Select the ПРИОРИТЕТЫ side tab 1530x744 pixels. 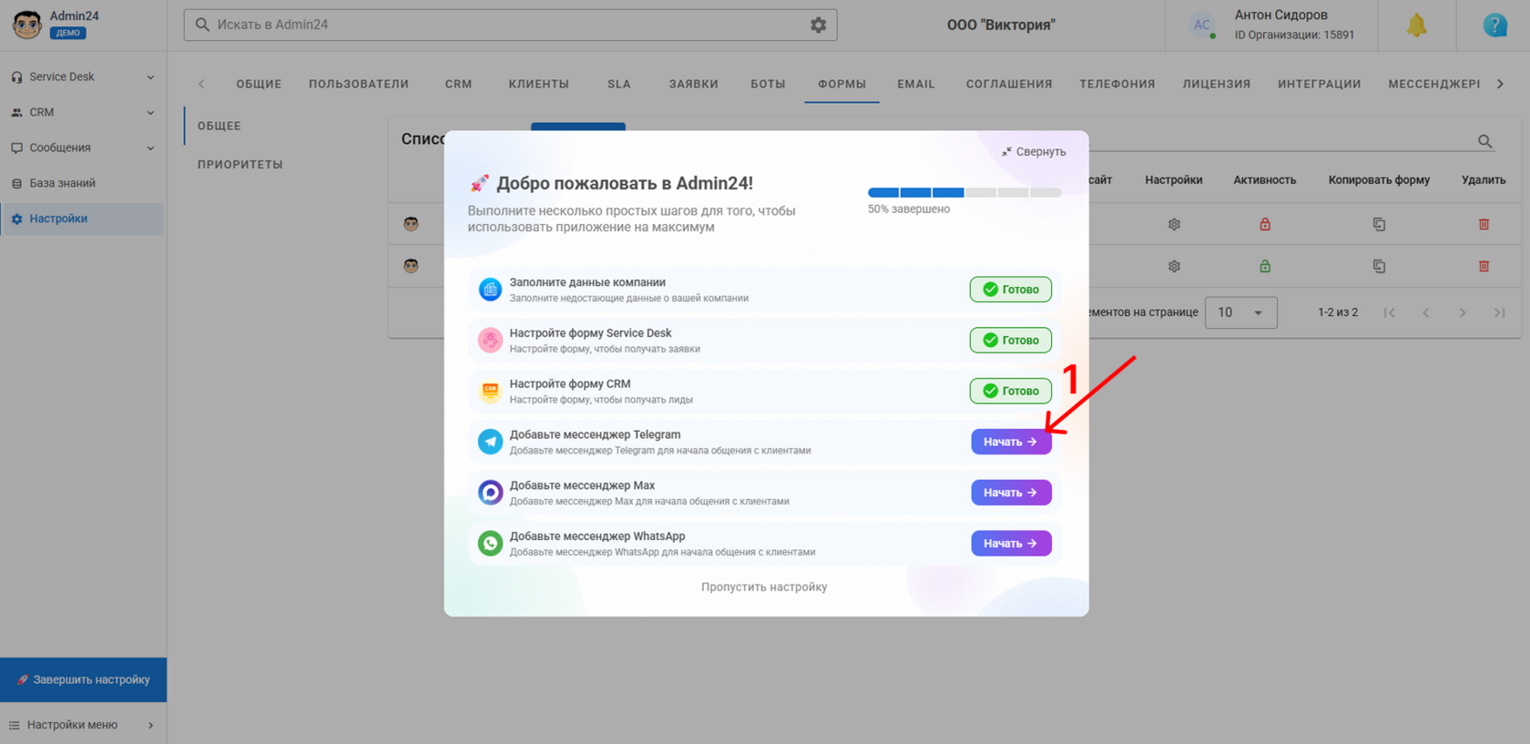coord(240,165)
